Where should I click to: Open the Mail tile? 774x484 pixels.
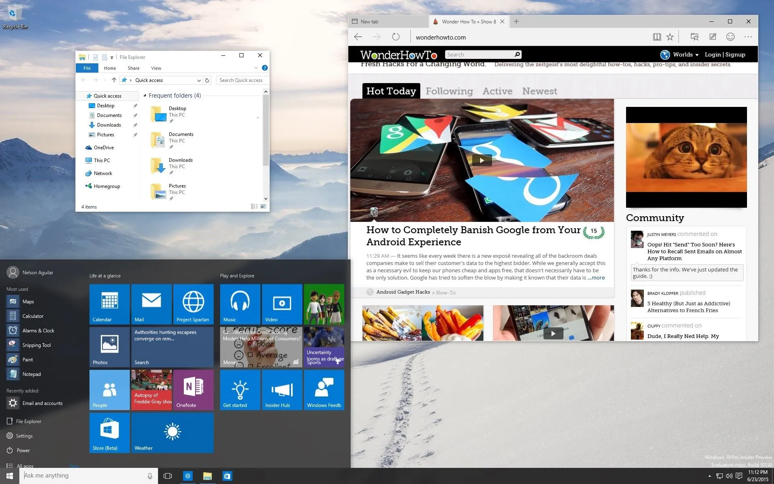click(x=151, y=304)
